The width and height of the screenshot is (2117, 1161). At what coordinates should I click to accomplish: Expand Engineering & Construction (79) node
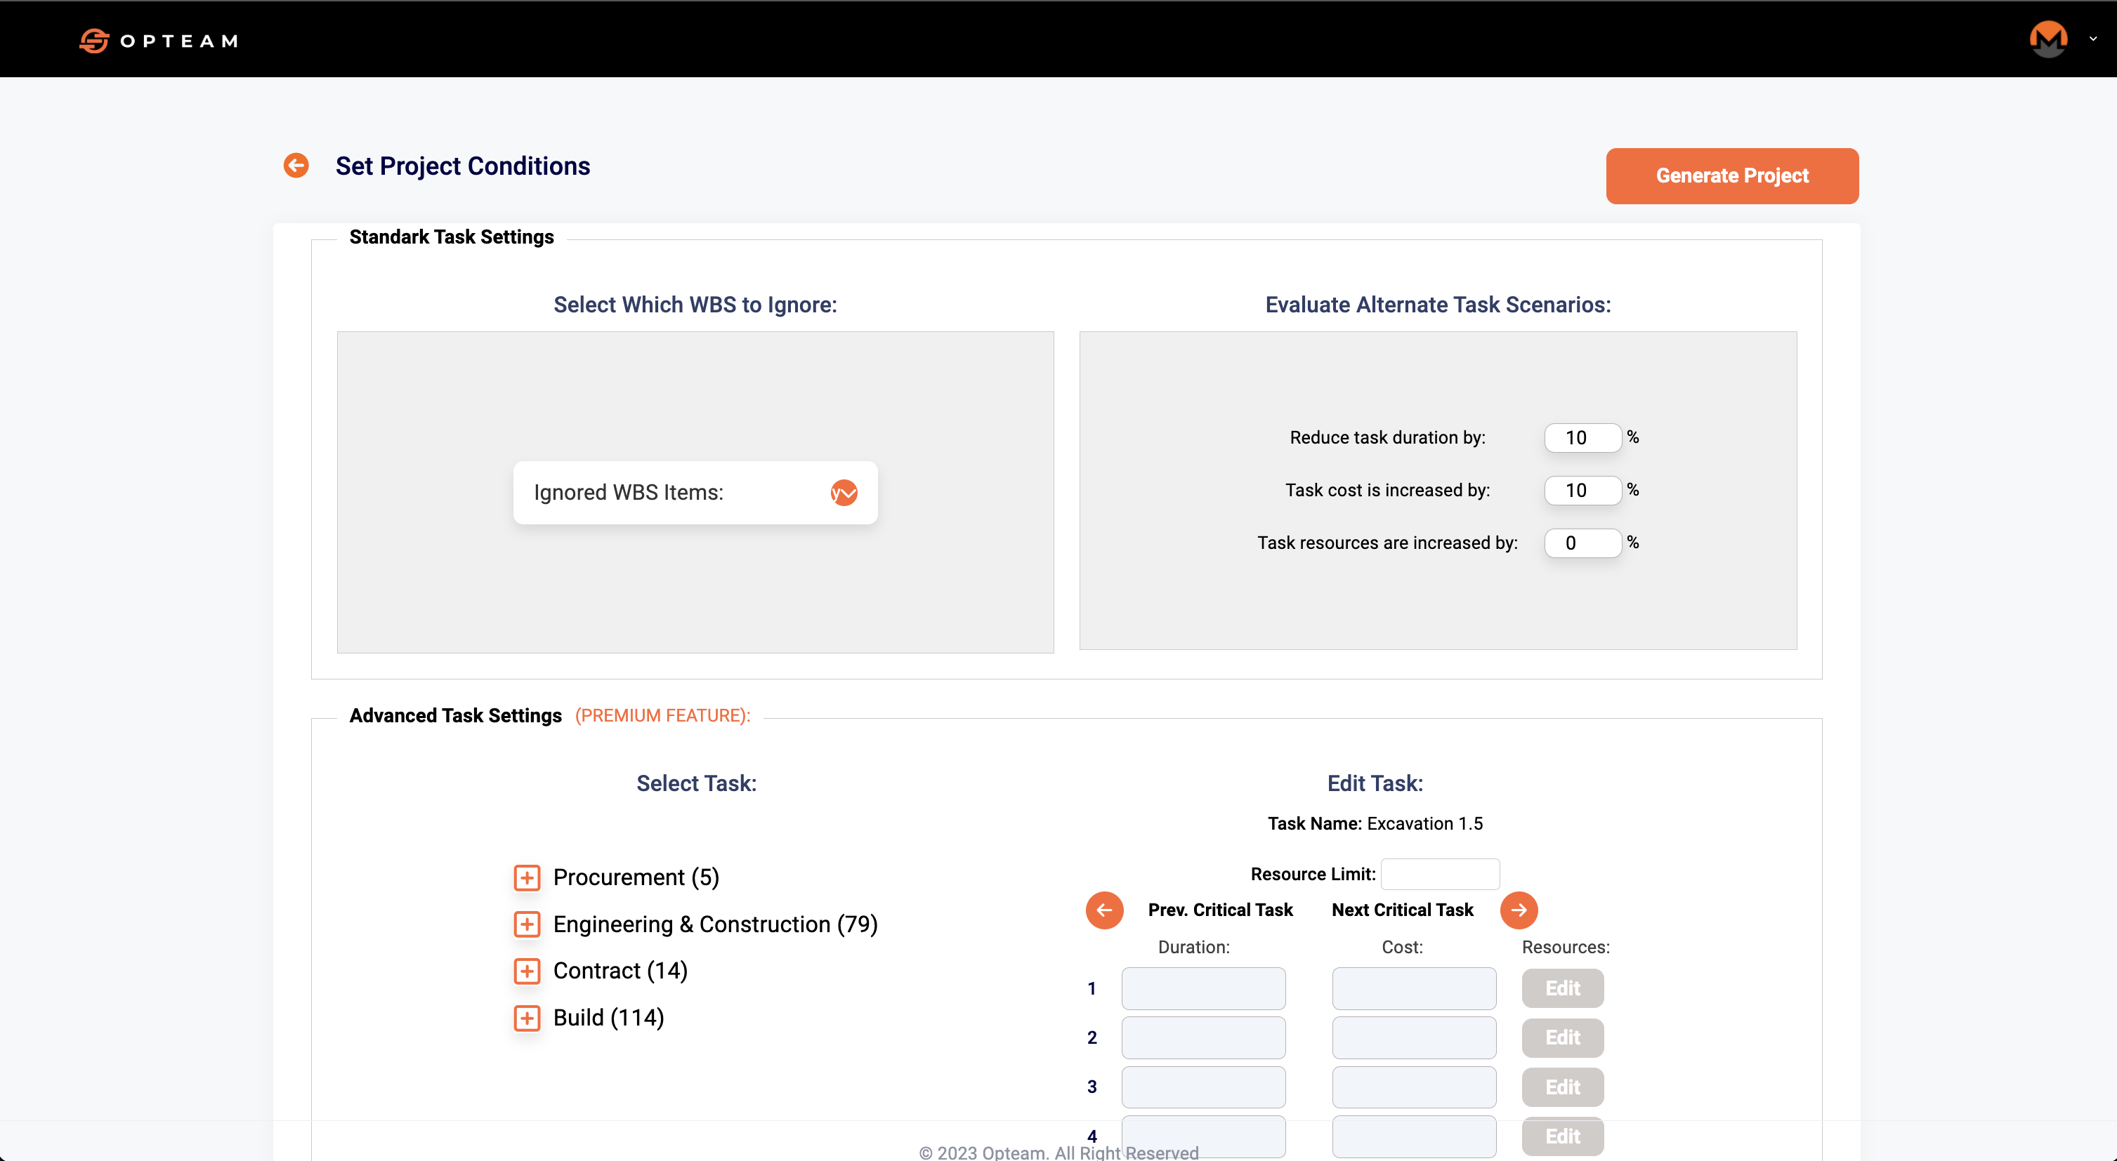point(527,924)
